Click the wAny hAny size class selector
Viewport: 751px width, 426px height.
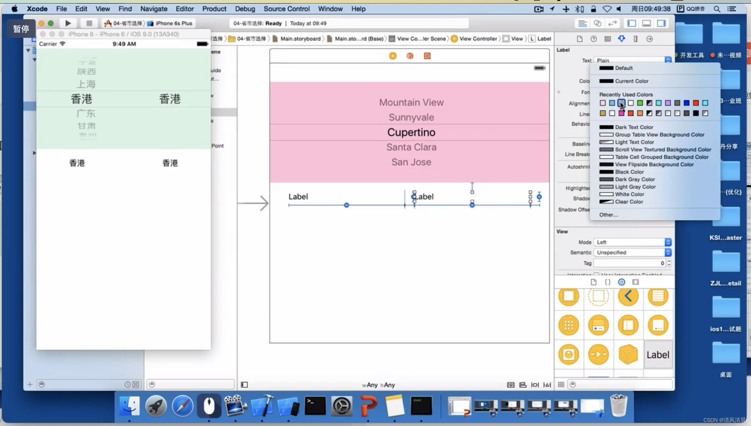click(378, 385)
